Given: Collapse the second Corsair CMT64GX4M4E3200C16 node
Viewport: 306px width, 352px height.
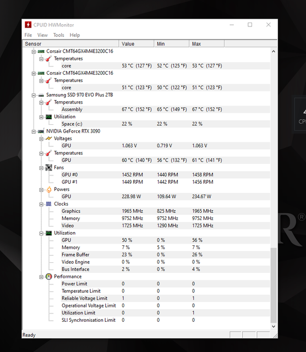Looking at the screenshot, I should click(34, 74).
